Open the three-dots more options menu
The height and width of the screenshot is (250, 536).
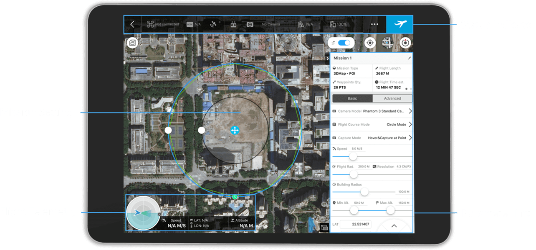(374, 24)
